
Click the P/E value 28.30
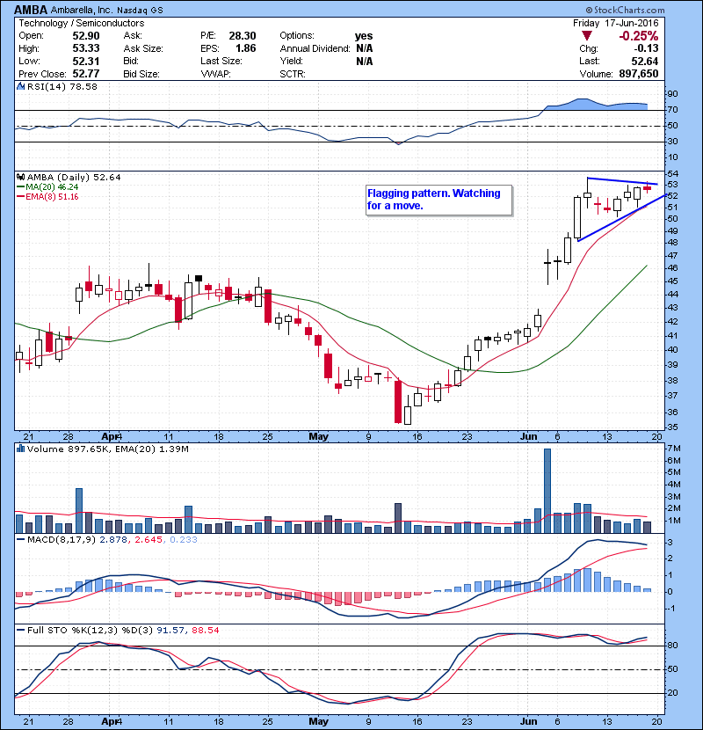(x=243, y=36)
